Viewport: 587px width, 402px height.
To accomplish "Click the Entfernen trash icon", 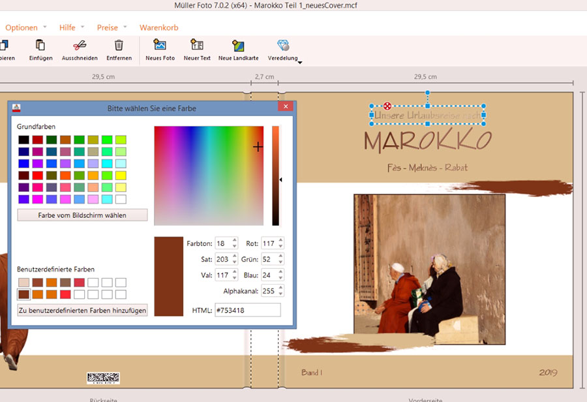I will (x=119, y=46).
